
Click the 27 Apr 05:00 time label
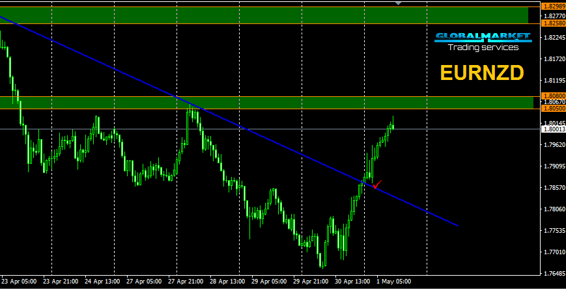(144, 281)
